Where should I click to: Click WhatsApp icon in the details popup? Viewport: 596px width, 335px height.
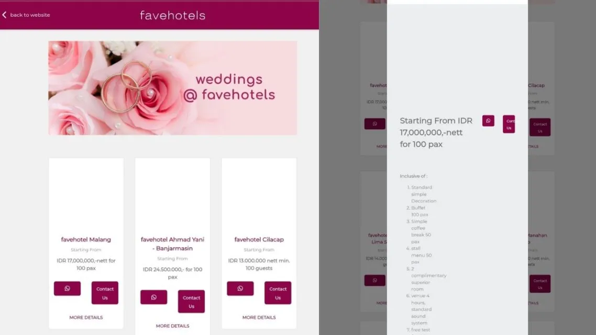[x=489, y=121]
